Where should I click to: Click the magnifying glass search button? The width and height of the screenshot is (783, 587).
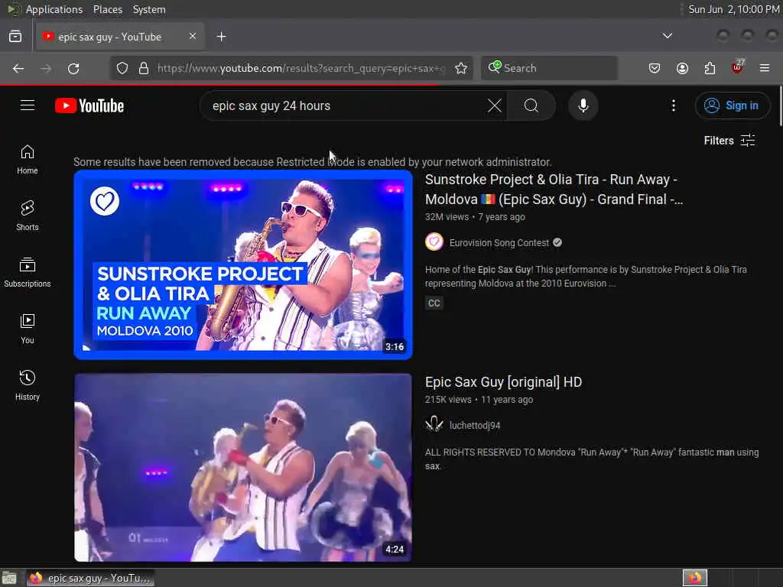531,105
